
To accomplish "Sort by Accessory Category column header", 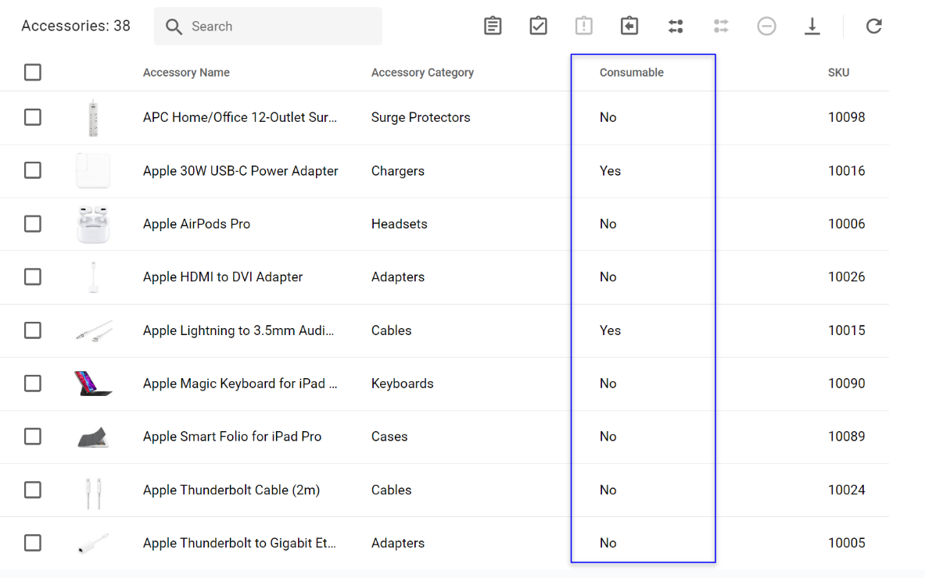I will coord(422,73).
